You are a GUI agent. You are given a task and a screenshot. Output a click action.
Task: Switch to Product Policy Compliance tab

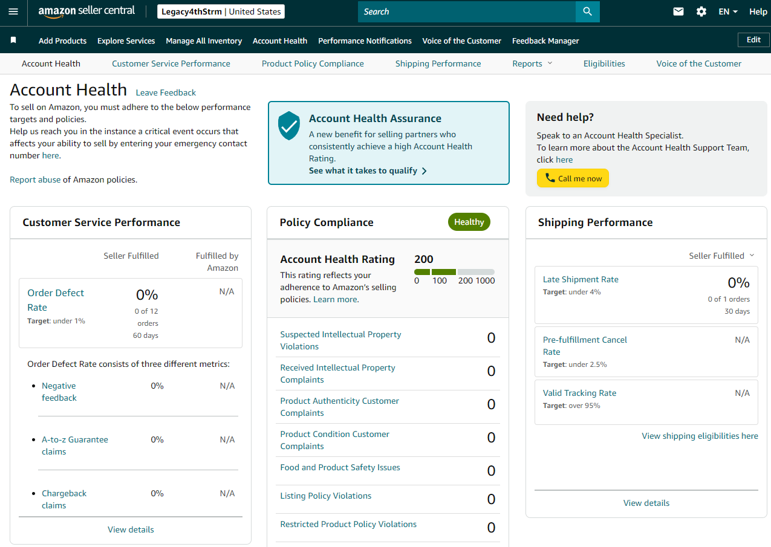click(313, 63)
